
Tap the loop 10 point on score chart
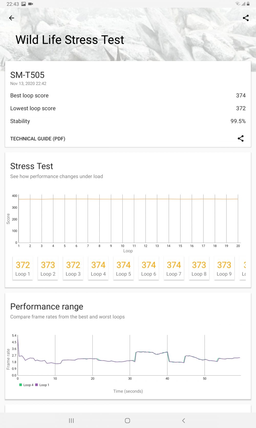(x=123, y=199)
